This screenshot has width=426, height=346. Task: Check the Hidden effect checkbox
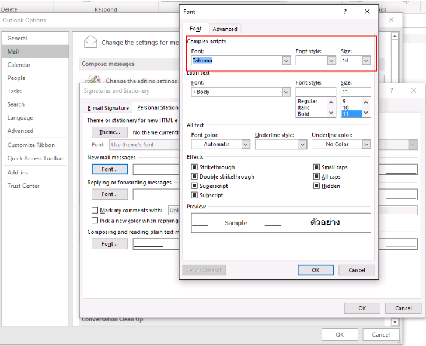[317, 186]
